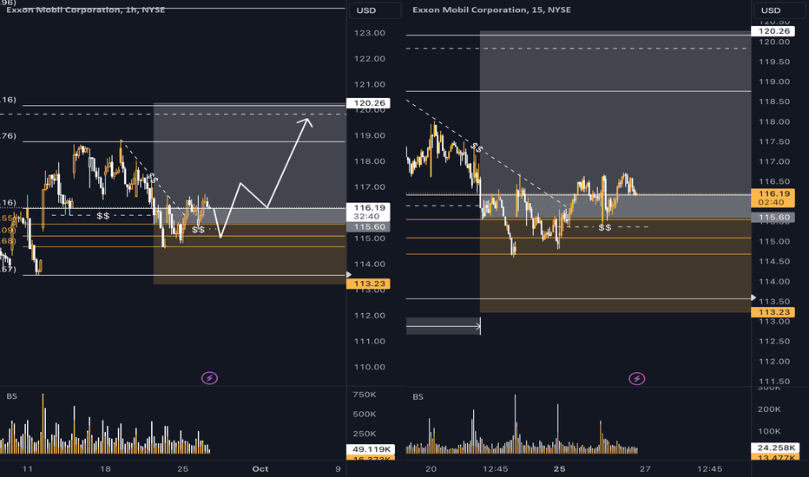Click the 115.60 gray price label on 1h chart
Image resolution: width=809 pixels, height=477 pixels.
[368, 227]
